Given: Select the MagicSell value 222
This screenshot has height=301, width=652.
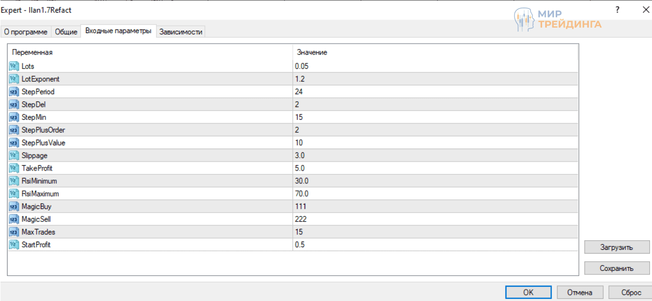Looking at the screenshot, I should pyautogui.click(x=301, y=219).
